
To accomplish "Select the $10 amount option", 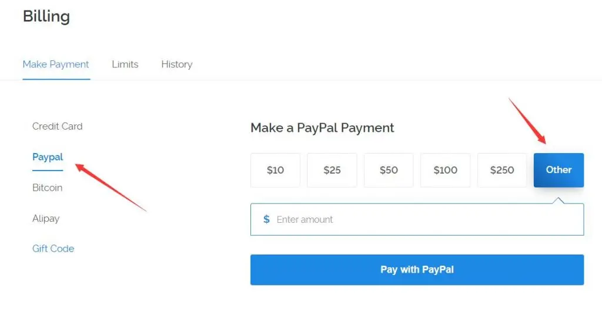I will [275, 170].
